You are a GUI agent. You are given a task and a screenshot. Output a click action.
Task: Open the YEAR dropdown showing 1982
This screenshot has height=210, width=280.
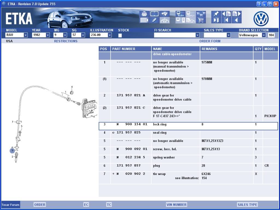pyautogui.click(x=48, y=35)
